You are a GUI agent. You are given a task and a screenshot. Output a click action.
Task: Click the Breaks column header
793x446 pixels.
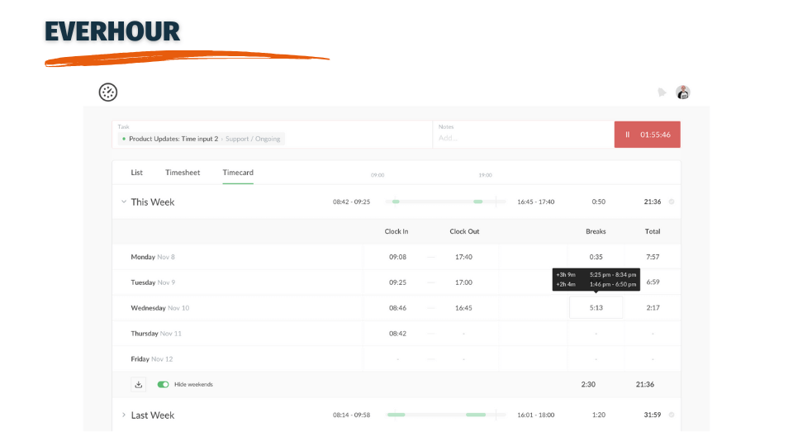596,231
